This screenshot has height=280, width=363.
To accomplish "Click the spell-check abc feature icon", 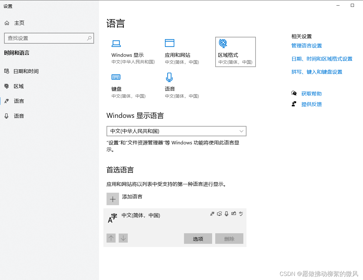I will [241, 214].
